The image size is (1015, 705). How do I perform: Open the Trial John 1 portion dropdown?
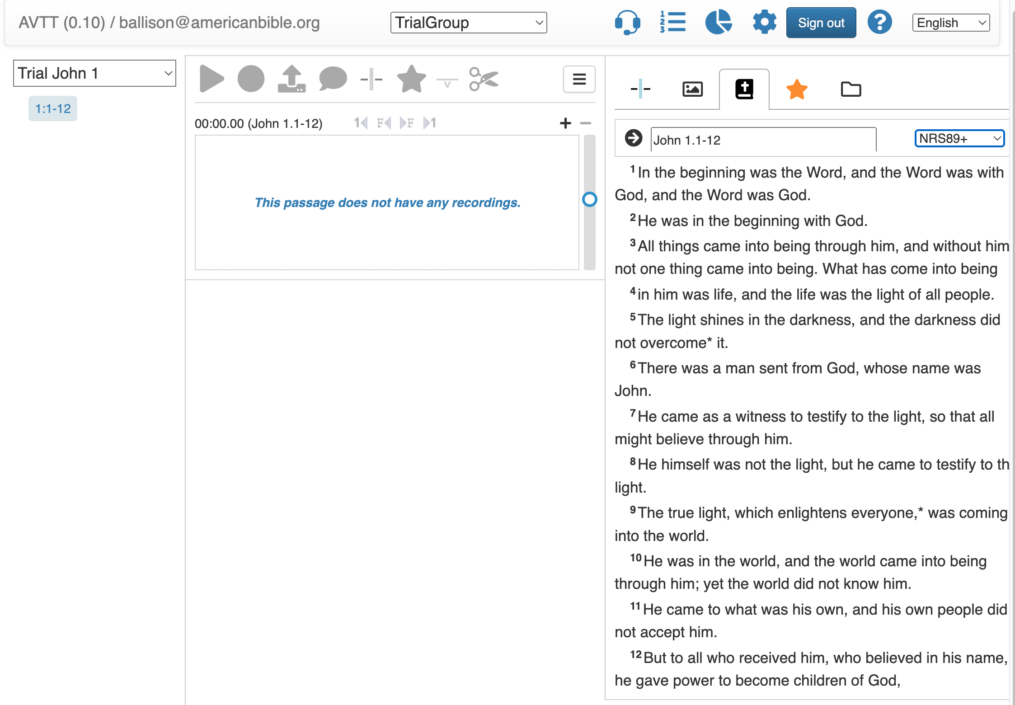tap(94, 73)
